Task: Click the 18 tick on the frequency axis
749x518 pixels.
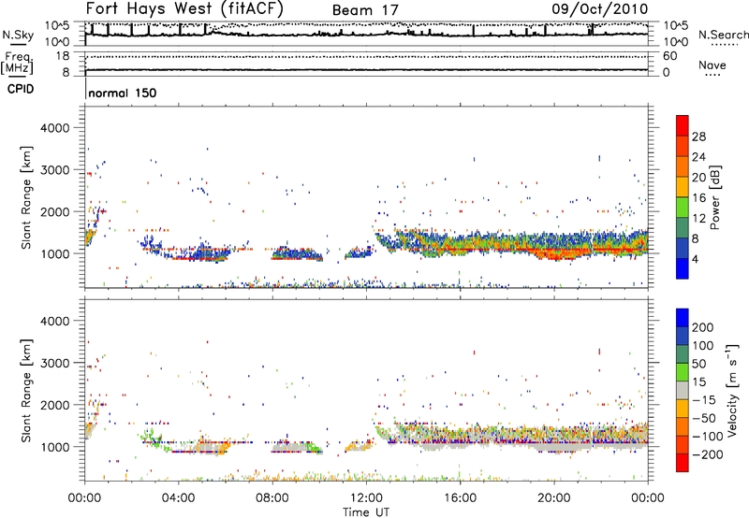Action: [x=62, y=56]
